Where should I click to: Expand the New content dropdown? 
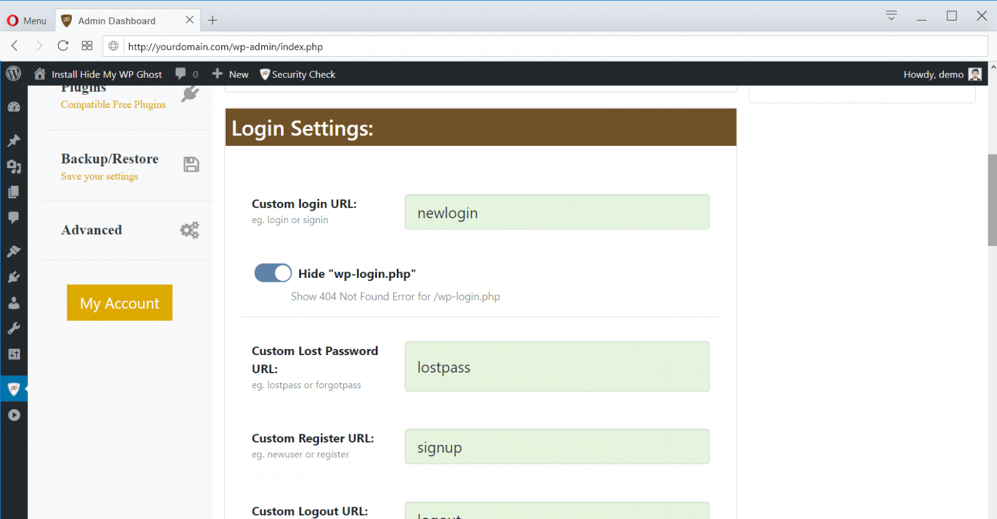click(x=231, y=74)
